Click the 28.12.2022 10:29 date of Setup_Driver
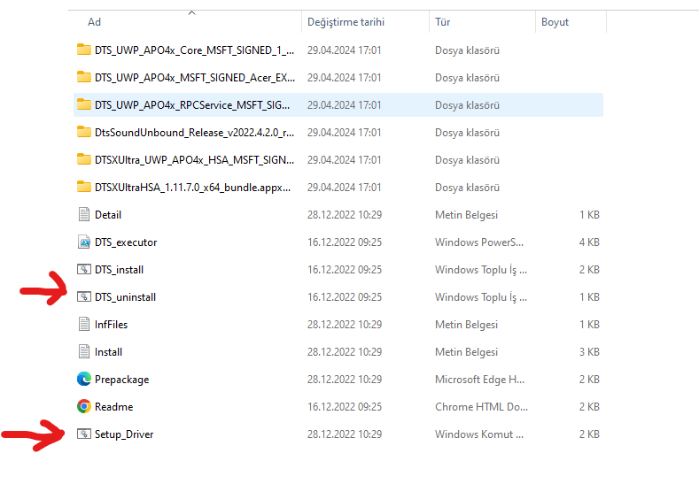Screen dimensions: 699x484 (345, 434)
